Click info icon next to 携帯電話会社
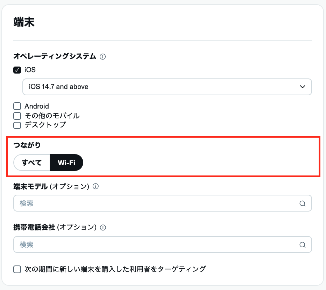The image size is (326, 290). pyautogui.click(x=103, y=228)
